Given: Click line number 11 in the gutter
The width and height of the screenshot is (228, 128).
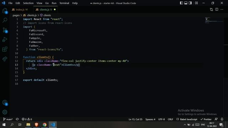Looking at the screenshot, I should [x=16, y=57].
